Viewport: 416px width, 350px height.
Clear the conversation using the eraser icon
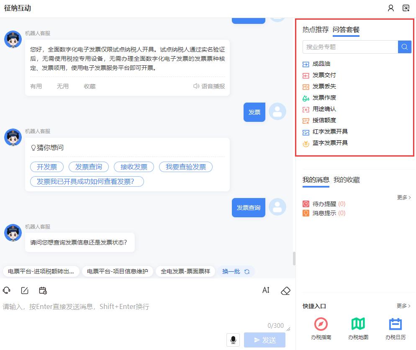[285, 290]
